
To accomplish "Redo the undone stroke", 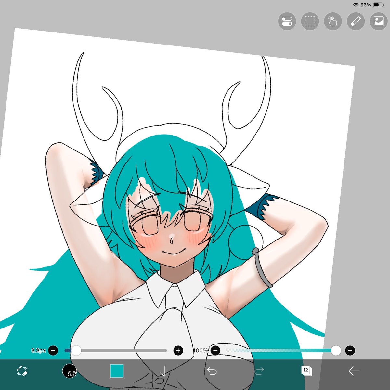I will coord(259,371).
